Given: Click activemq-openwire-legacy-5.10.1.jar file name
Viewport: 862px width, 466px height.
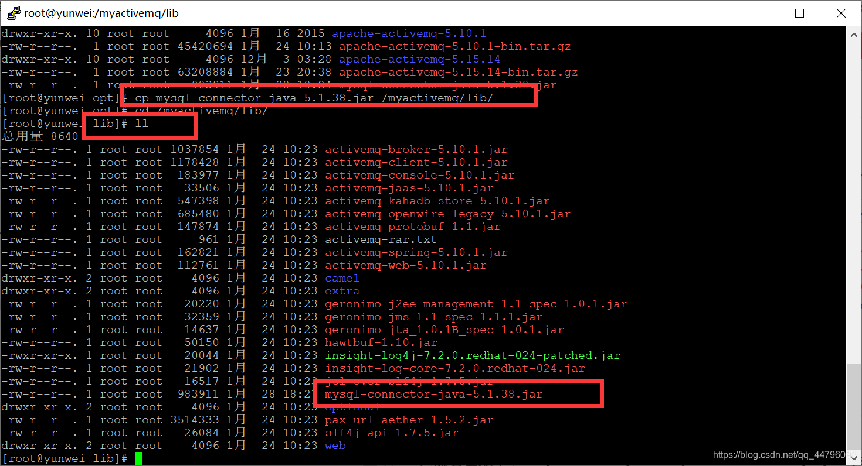Looking at the screenshot, I should point(447,214).
